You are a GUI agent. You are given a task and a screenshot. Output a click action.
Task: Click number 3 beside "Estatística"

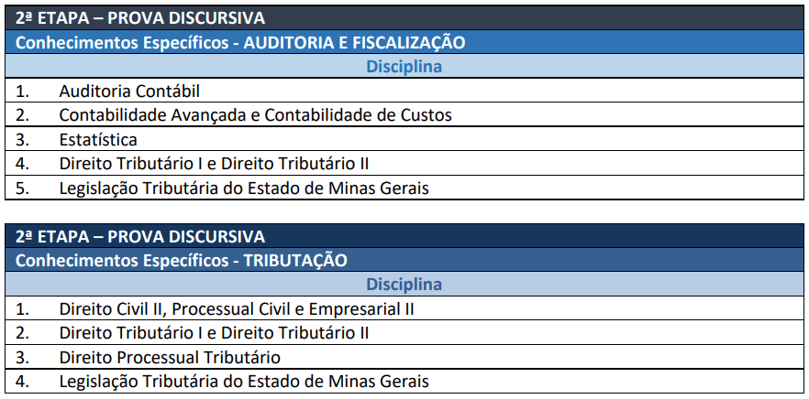pyautogui.click(x=22, y=140)
